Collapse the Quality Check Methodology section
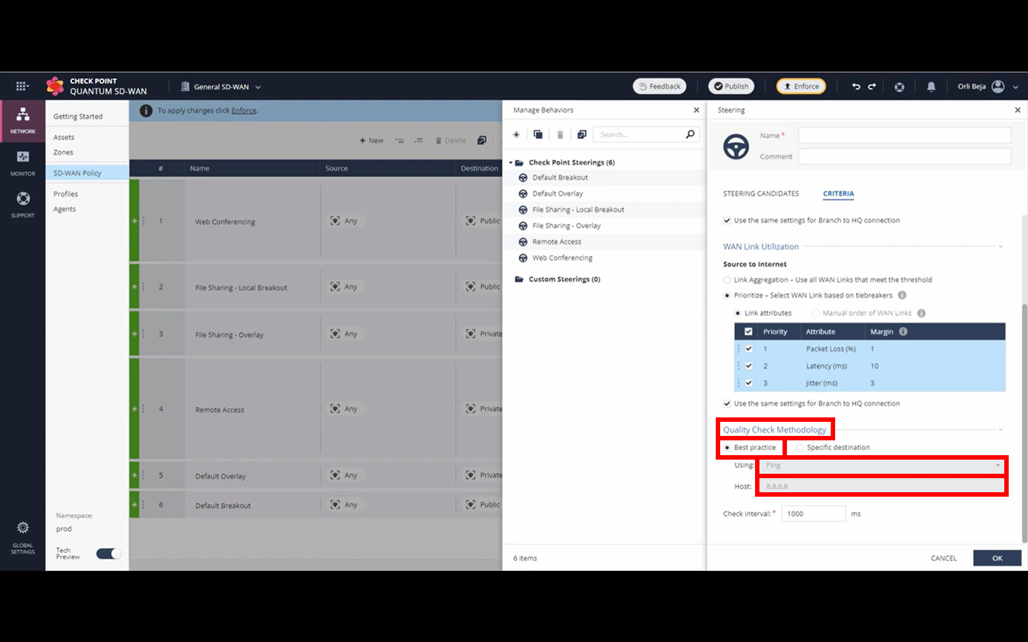 point(1000,429)
